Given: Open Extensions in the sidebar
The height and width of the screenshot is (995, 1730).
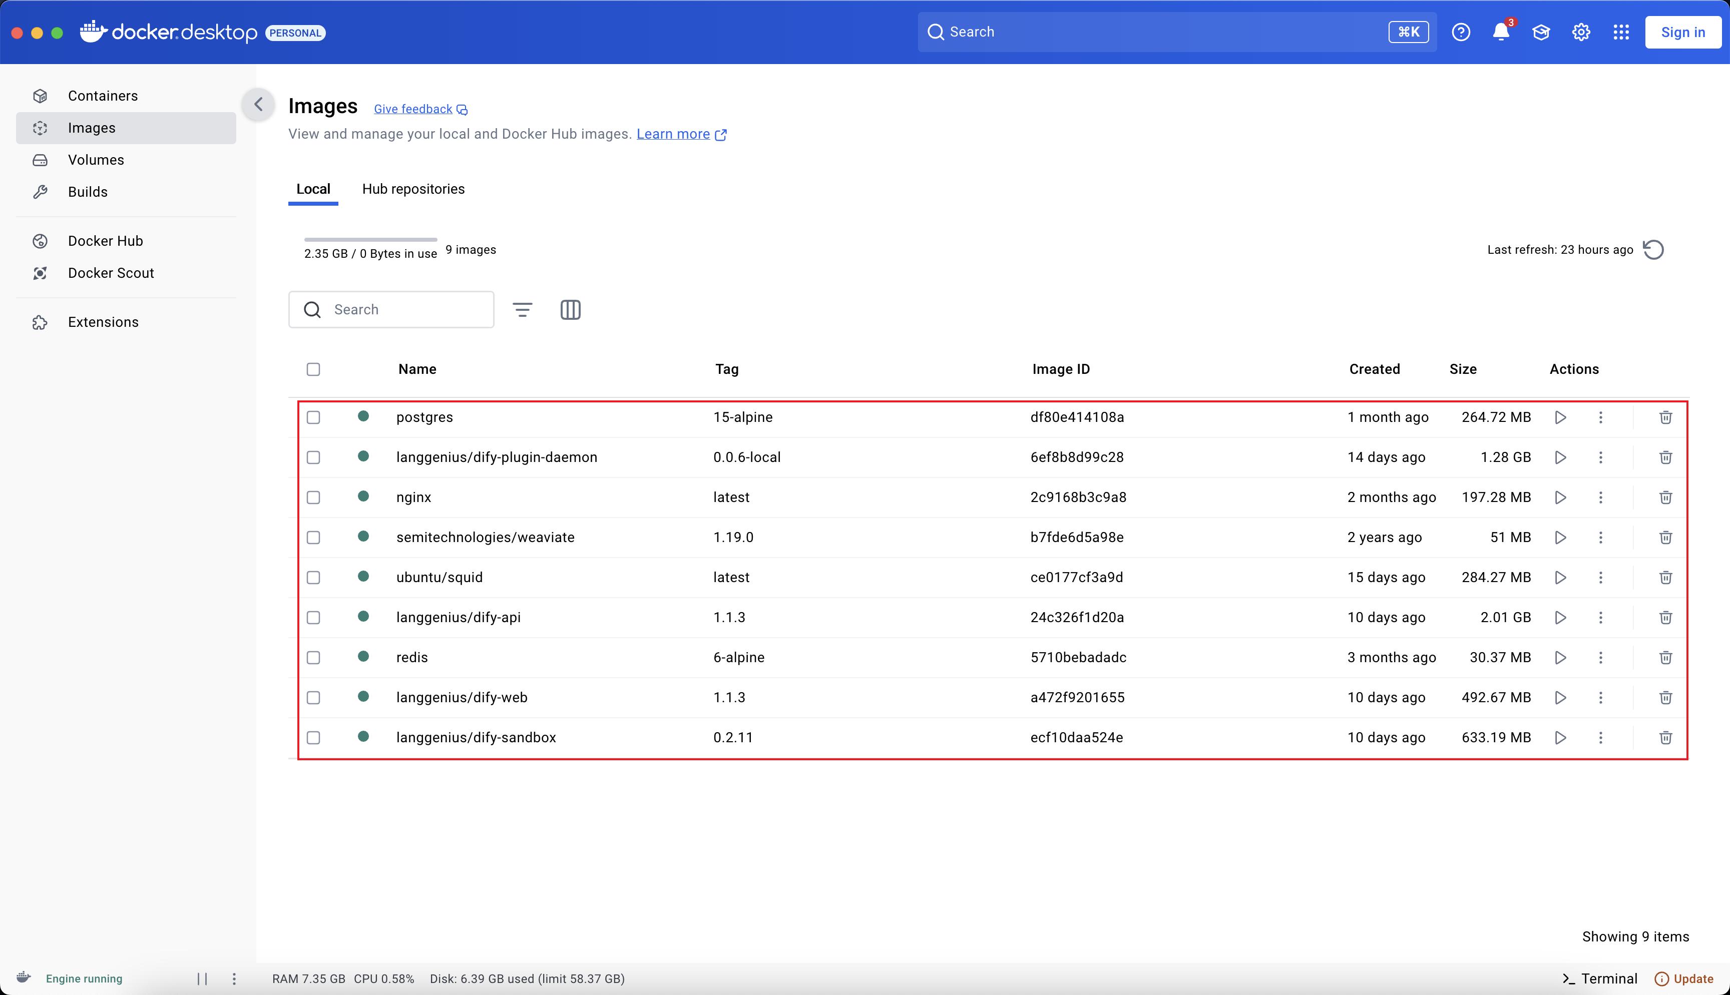Looking at the screenshot, I should 126,322.
